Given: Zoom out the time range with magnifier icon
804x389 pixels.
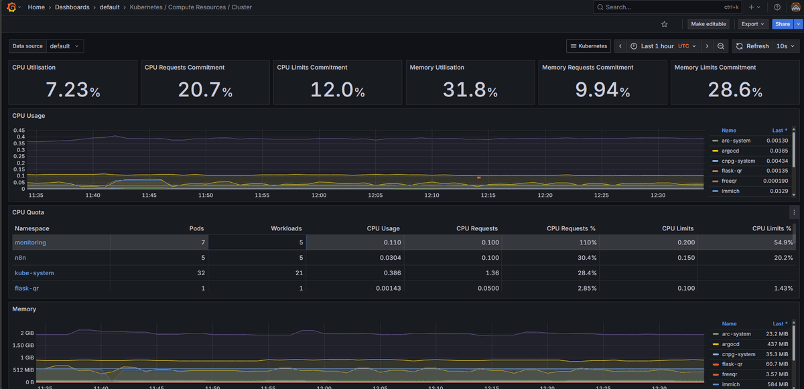Looking at the screenshot, I should click(720, 46).
